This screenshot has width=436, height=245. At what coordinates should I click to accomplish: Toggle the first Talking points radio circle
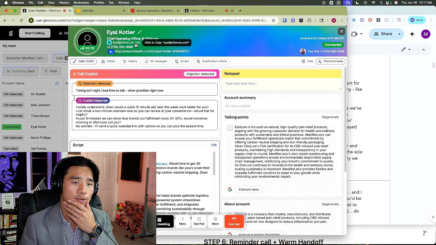(230, 128)
